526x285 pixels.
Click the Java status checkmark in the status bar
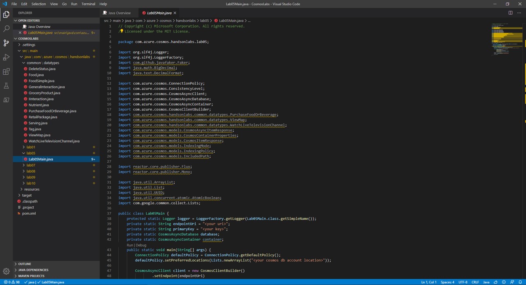(x=29, y=282)
